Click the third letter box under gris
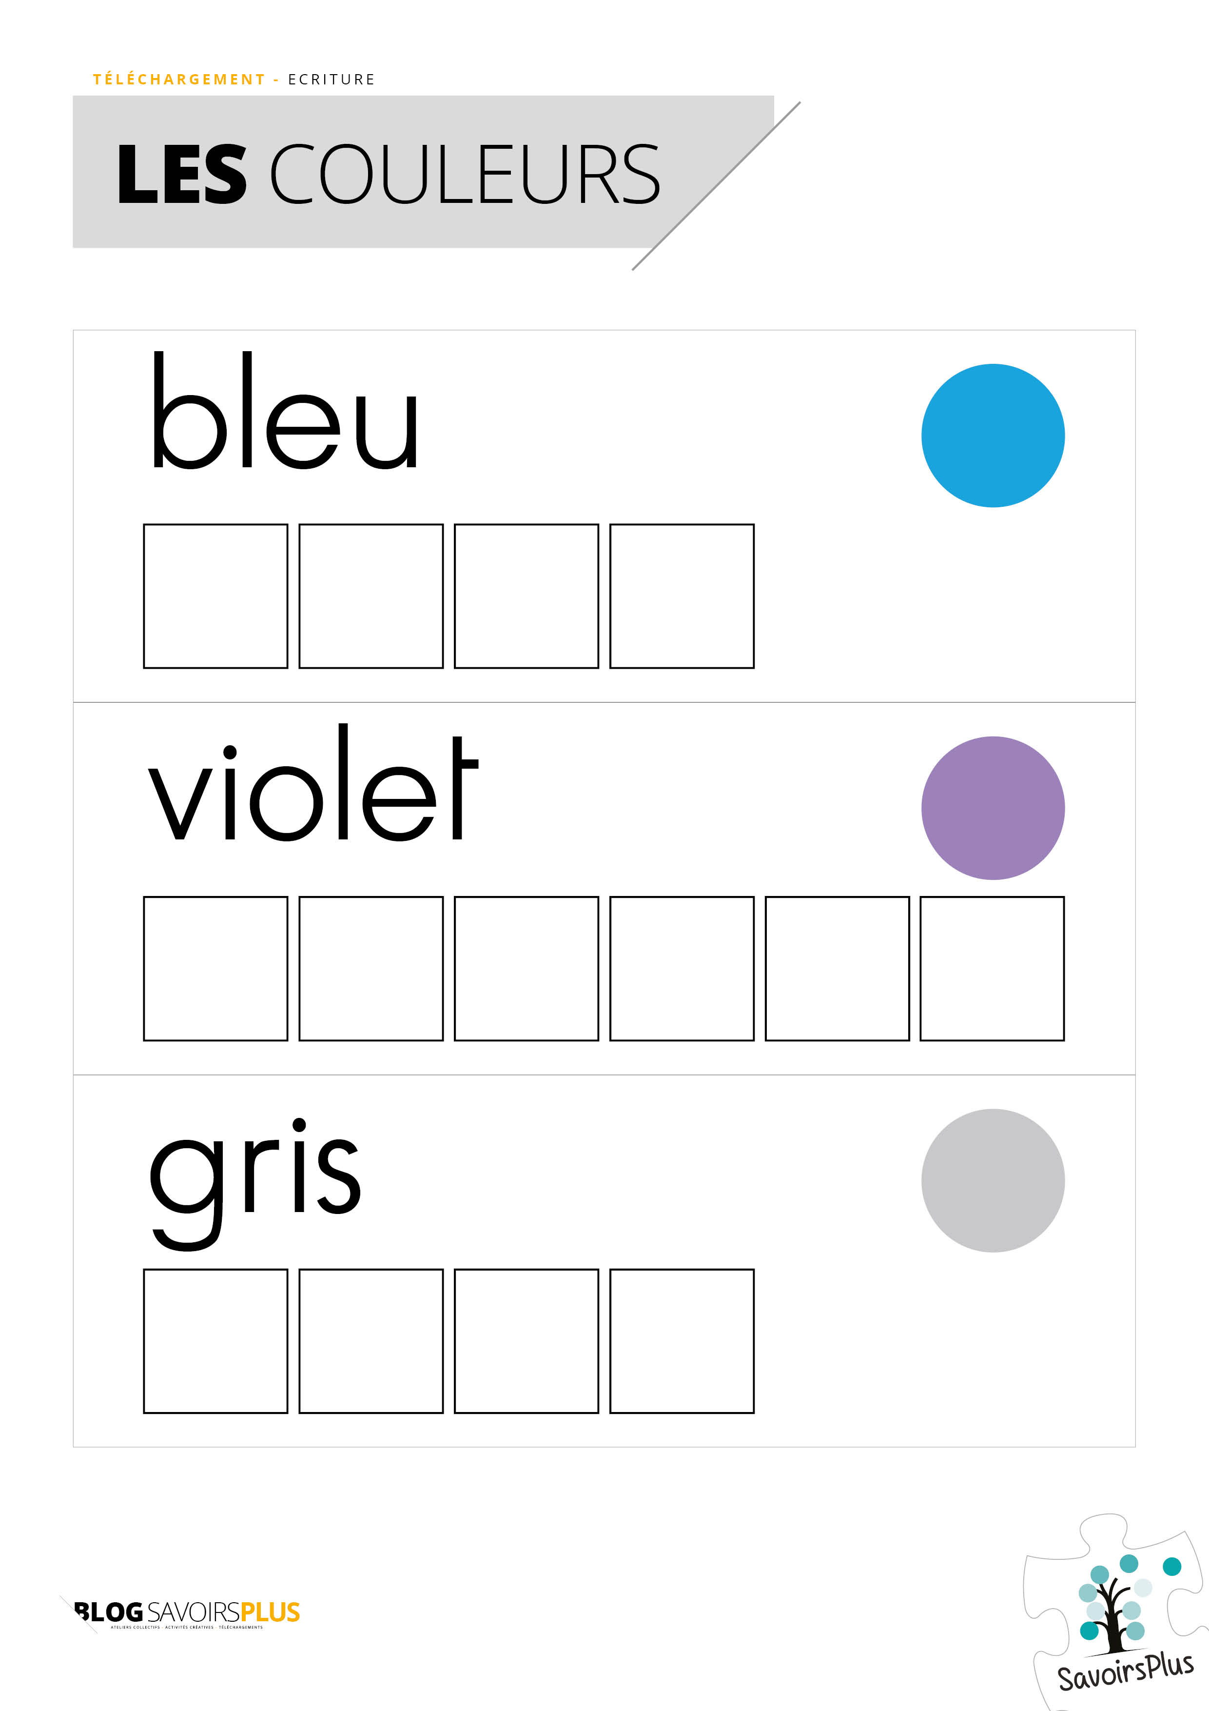The height and width of the screenshot is (1711, 1209). pyautogui.click(x=526, y=1341)
